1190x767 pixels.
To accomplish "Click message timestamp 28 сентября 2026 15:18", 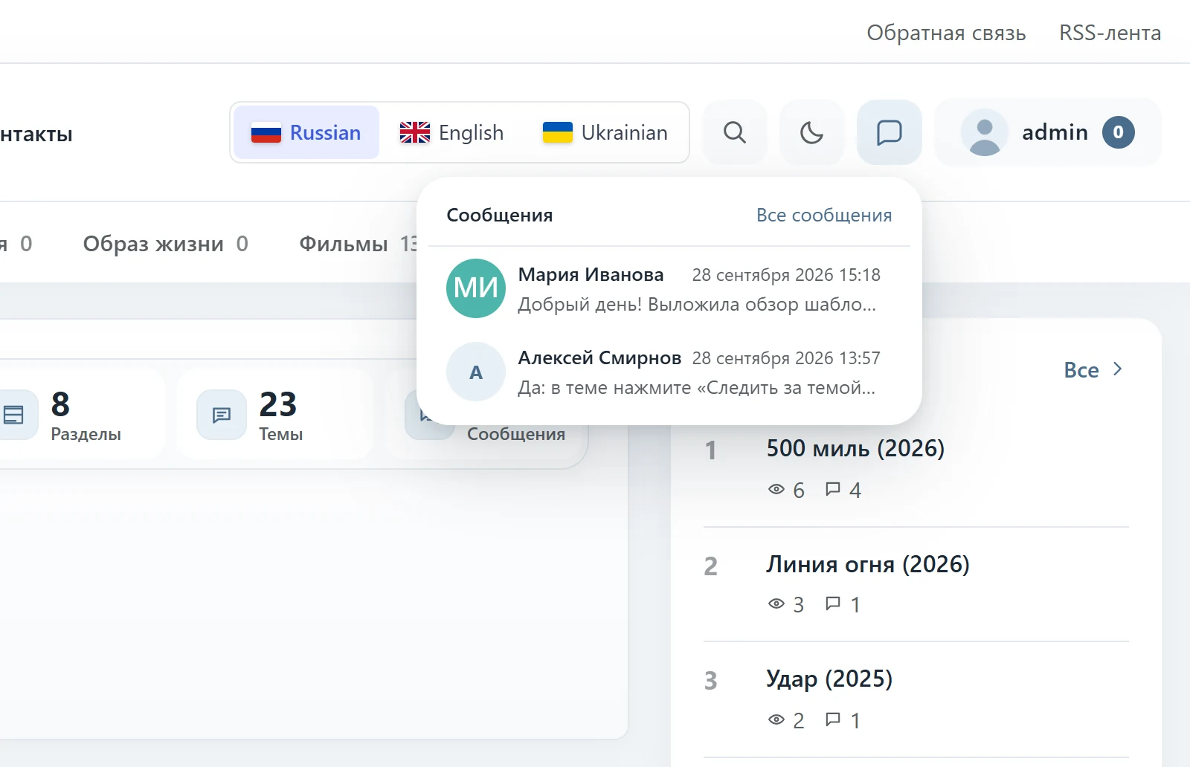I will (x=786, y=275).
